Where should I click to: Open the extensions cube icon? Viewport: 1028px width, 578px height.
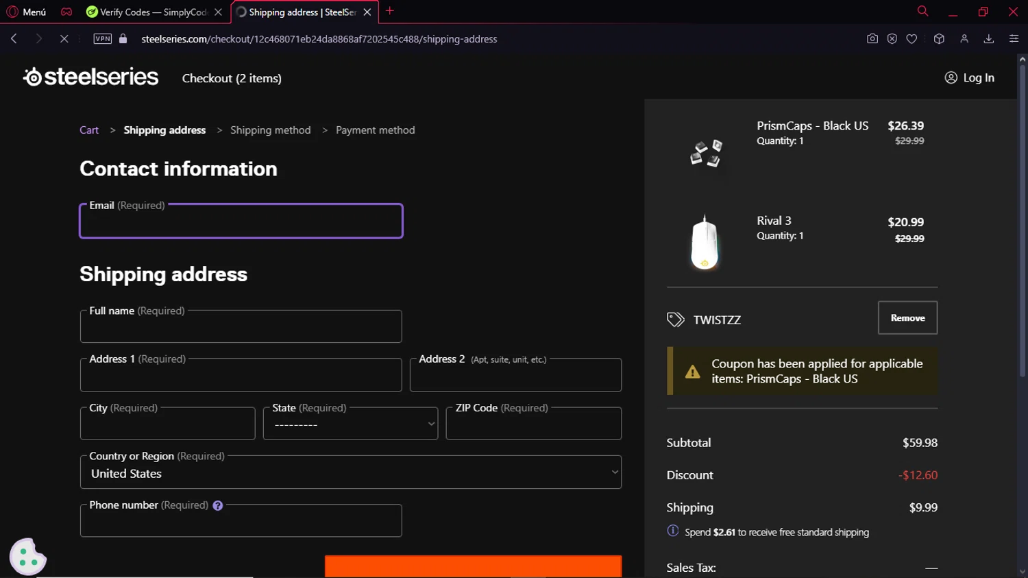[939, 39]
